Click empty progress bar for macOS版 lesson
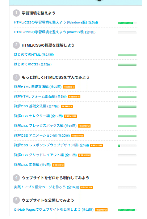 click(x=127, y=33)
